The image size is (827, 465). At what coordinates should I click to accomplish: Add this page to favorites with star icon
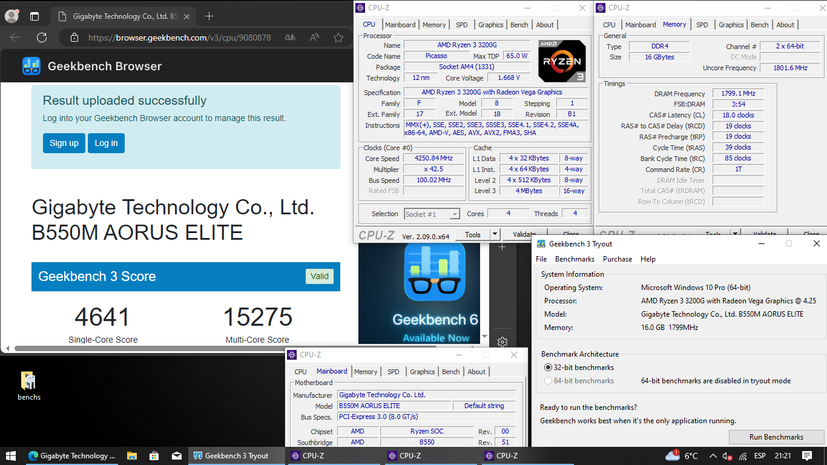click(x=338, y=38)
